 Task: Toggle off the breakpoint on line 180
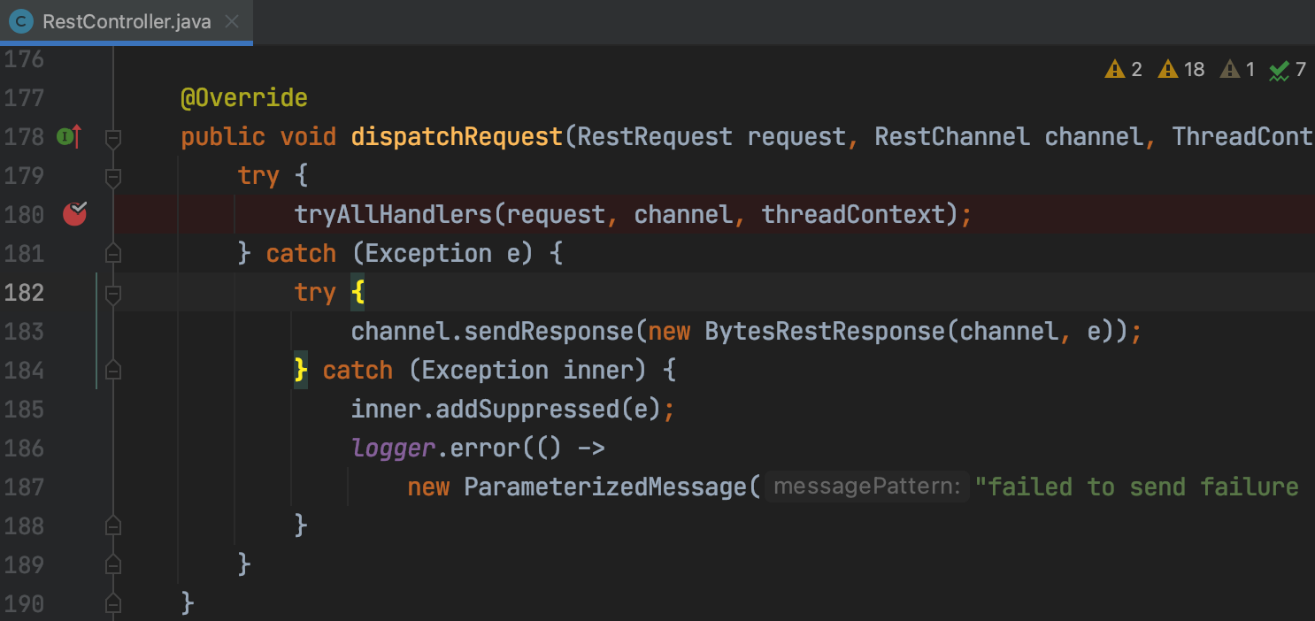coord(75,214)
